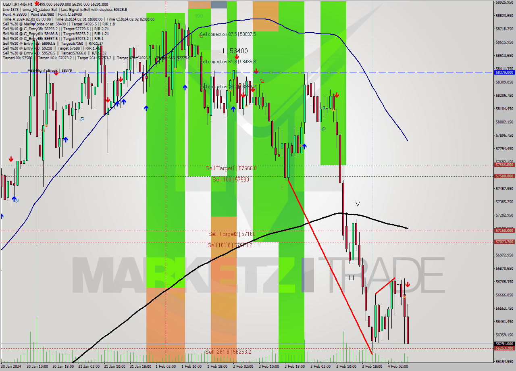The image size is (516, 371).
Task: Click the '3 Feb 10:00' time axis label
Action: pos(347,367)
